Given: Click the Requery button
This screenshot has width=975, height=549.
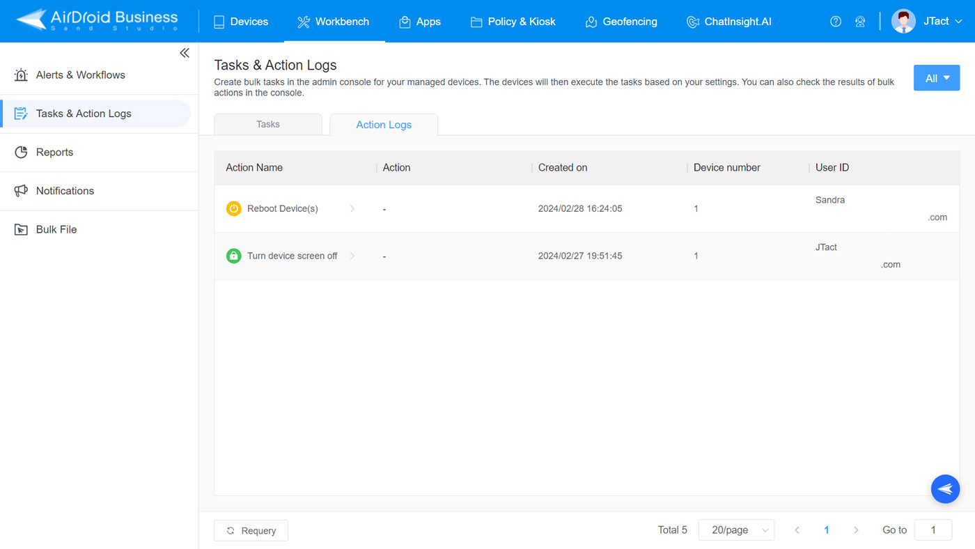Looking at the screenshot, I should pos(251,530).
